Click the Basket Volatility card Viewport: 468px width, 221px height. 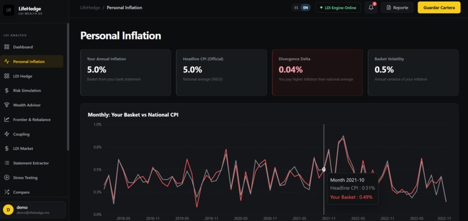pos(413,73)
